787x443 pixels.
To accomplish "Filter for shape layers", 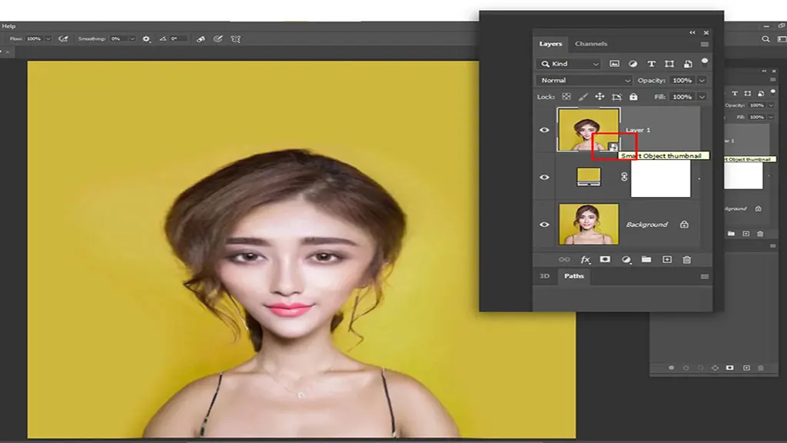I will 669,64.
